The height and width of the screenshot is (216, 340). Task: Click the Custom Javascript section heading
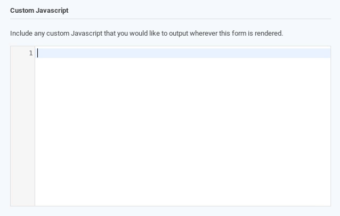point(39,11)
